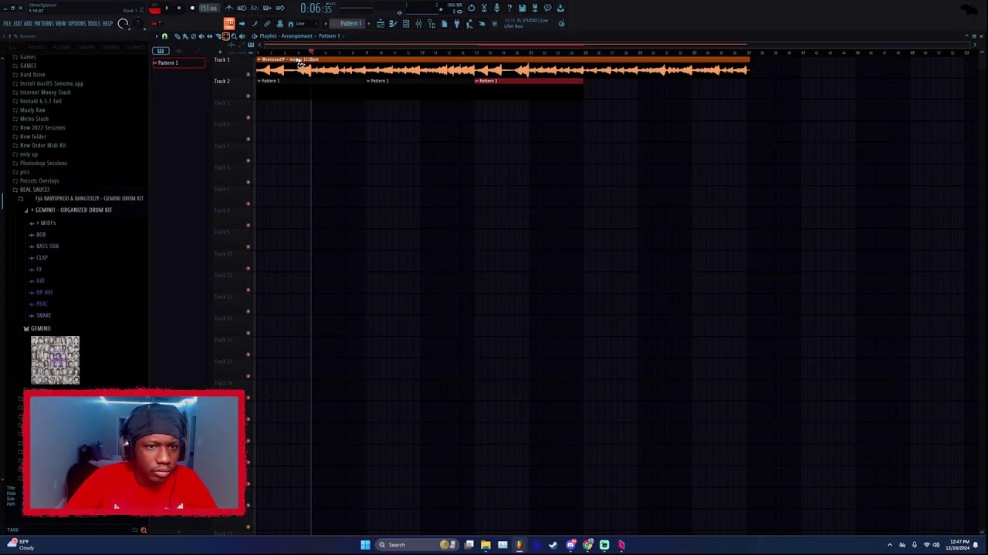Adjust the master pitch knob
Screen dimensions: 988x555
click(138, 22)
